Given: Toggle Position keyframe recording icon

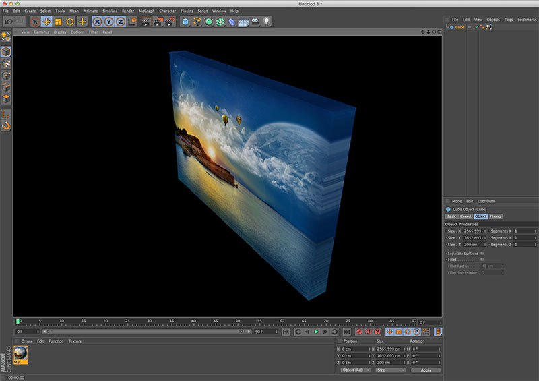Looking at the screenshot, I should pos(389,332).
